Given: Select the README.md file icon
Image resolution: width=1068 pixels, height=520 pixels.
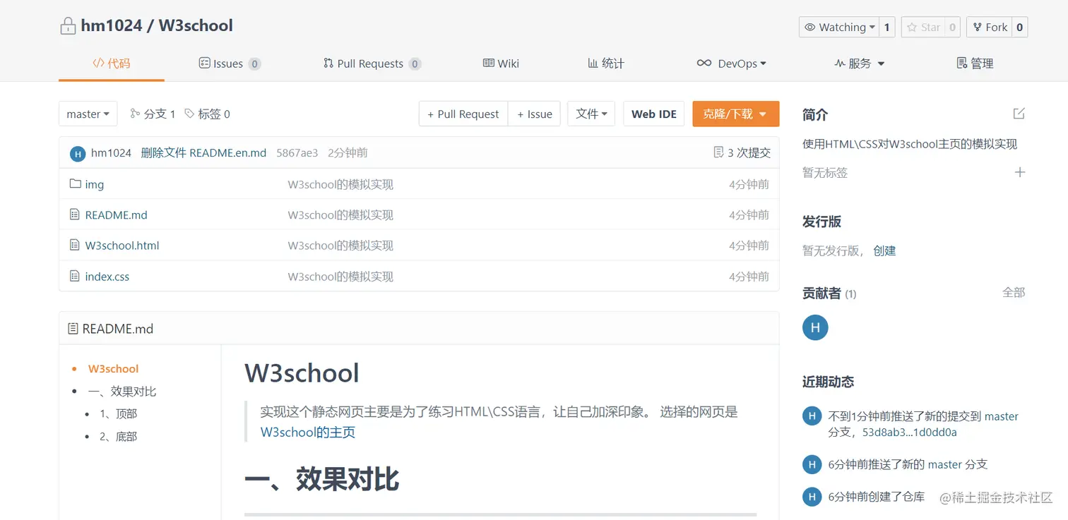Looking at the screenshot, I should (75, 214).
